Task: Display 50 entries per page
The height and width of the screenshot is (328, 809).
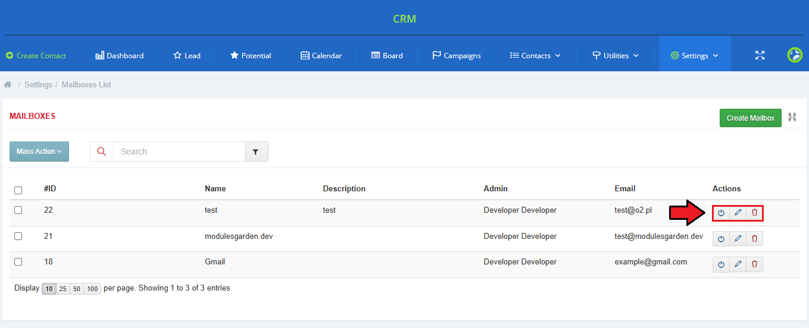Action: click(76, 289)
